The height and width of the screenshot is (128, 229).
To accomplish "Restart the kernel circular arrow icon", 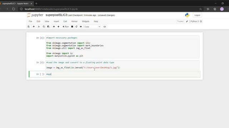I will click(x=76, y=27).
